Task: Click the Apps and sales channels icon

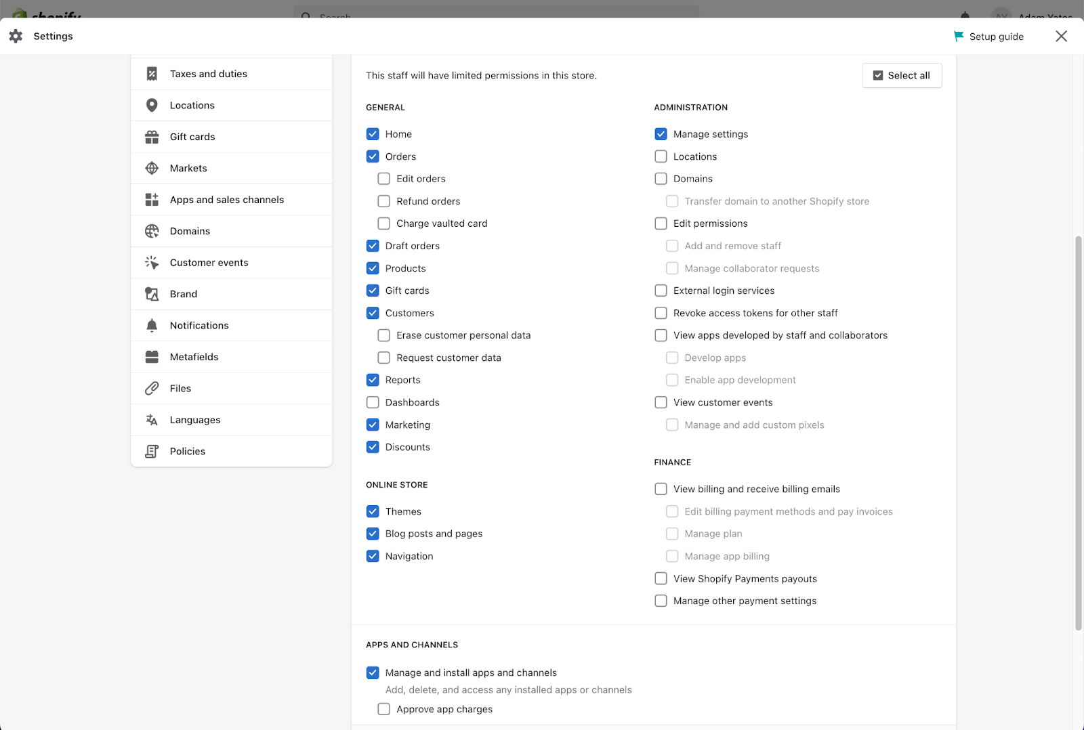Action: pos(152,200)
